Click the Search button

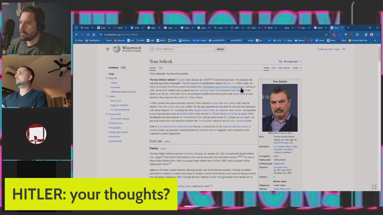click(x=220, y=49)
